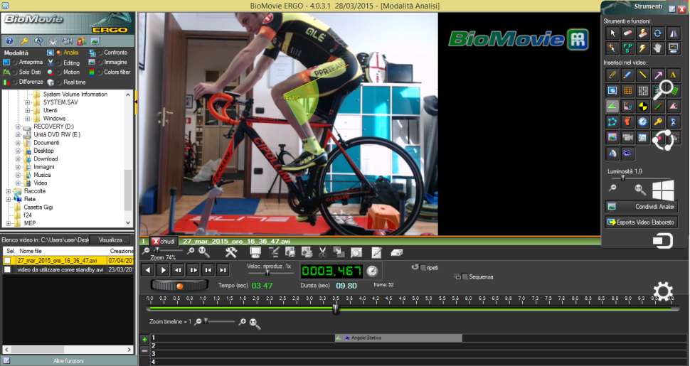
Task: Expand the SYSTEM.SAV folder node
Action: pos(27,102)
